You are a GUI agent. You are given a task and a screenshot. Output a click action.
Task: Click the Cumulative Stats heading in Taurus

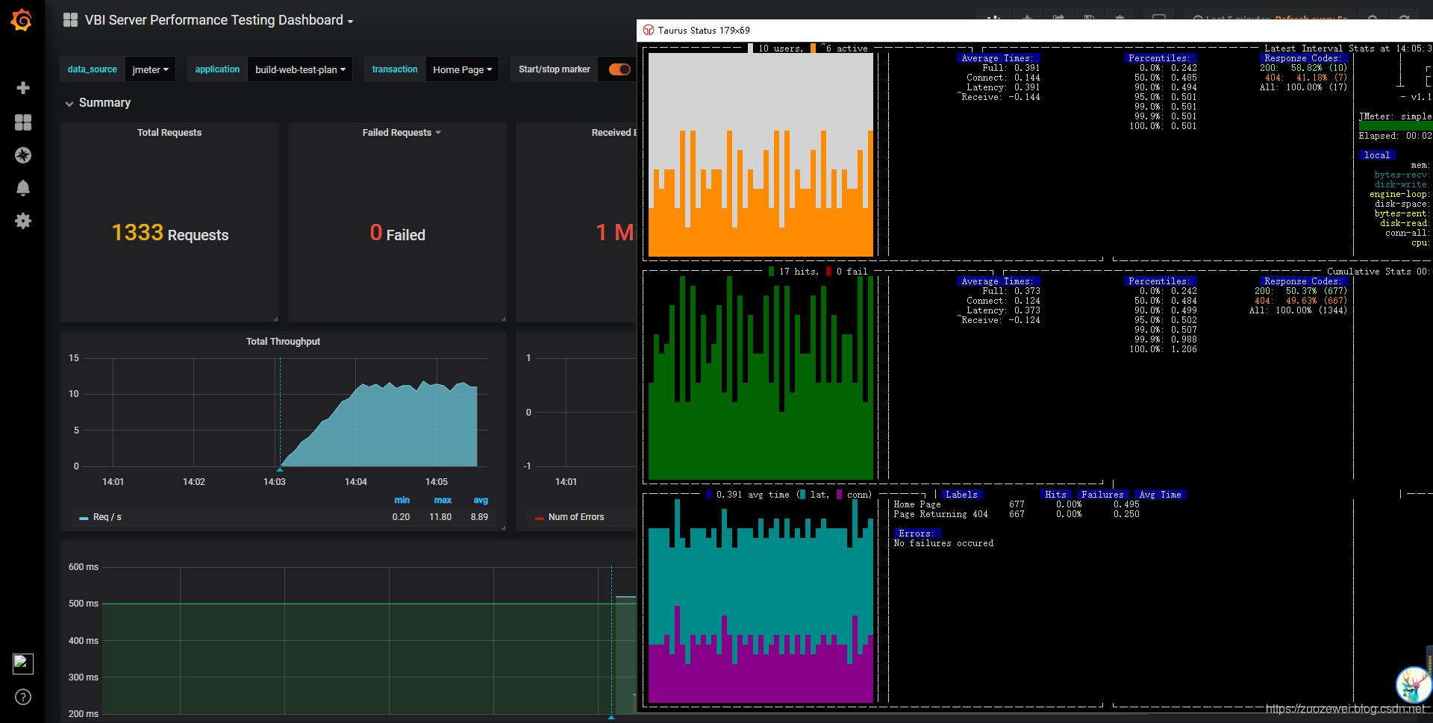(1378, 272)
